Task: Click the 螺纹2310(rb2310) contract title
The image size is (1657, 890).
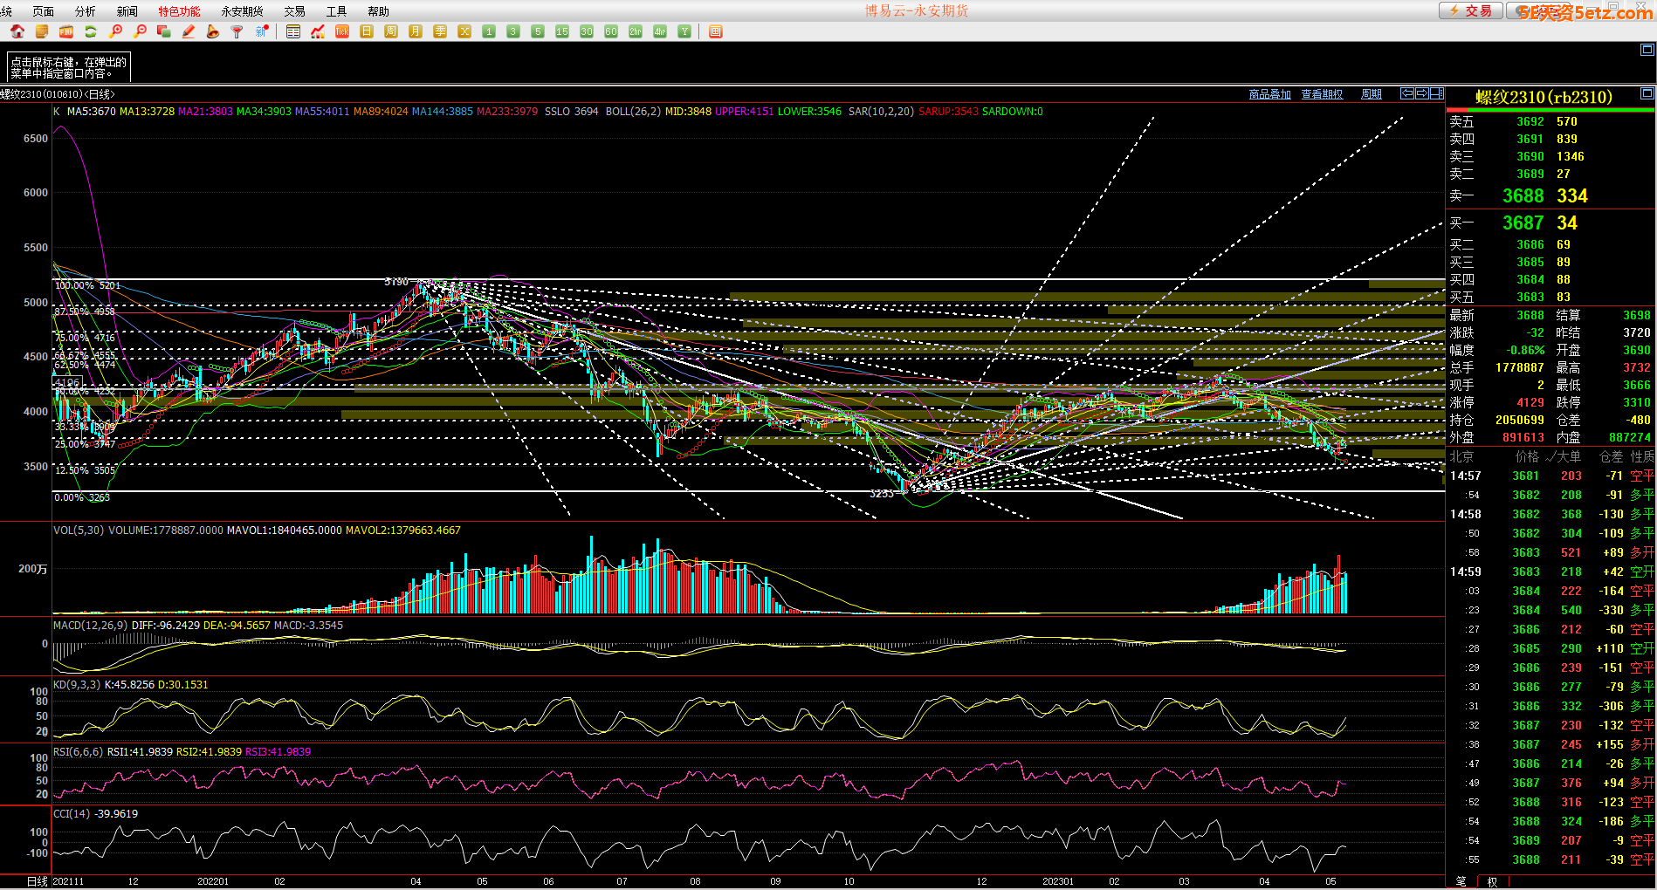Action: 1544,97
